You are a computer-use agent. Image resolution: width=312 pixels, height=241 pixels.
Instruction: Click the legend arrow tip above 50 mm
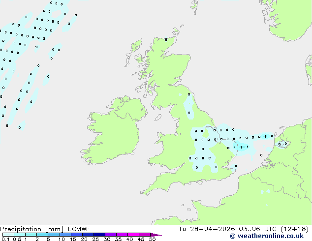click(x=156, y=235)
